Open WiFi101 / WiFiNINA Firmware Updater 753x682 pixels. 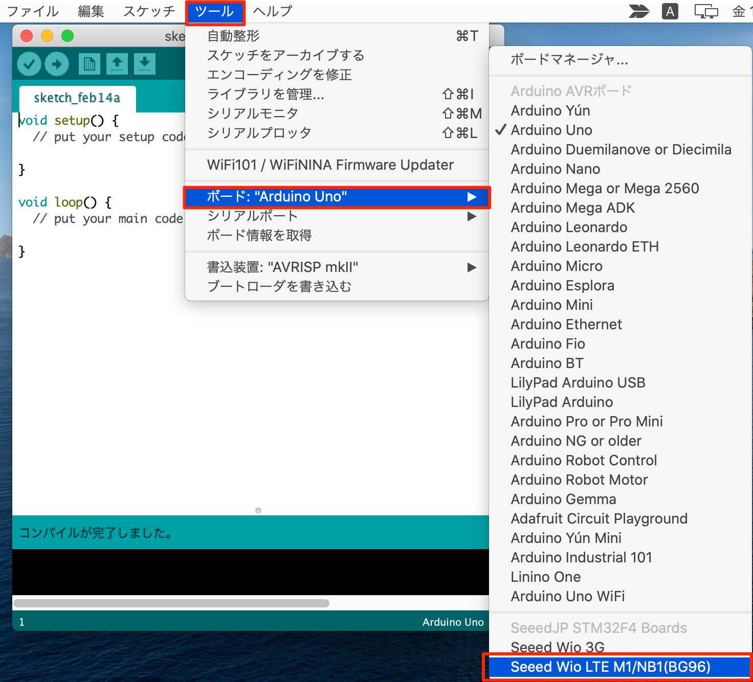point(337,165)
